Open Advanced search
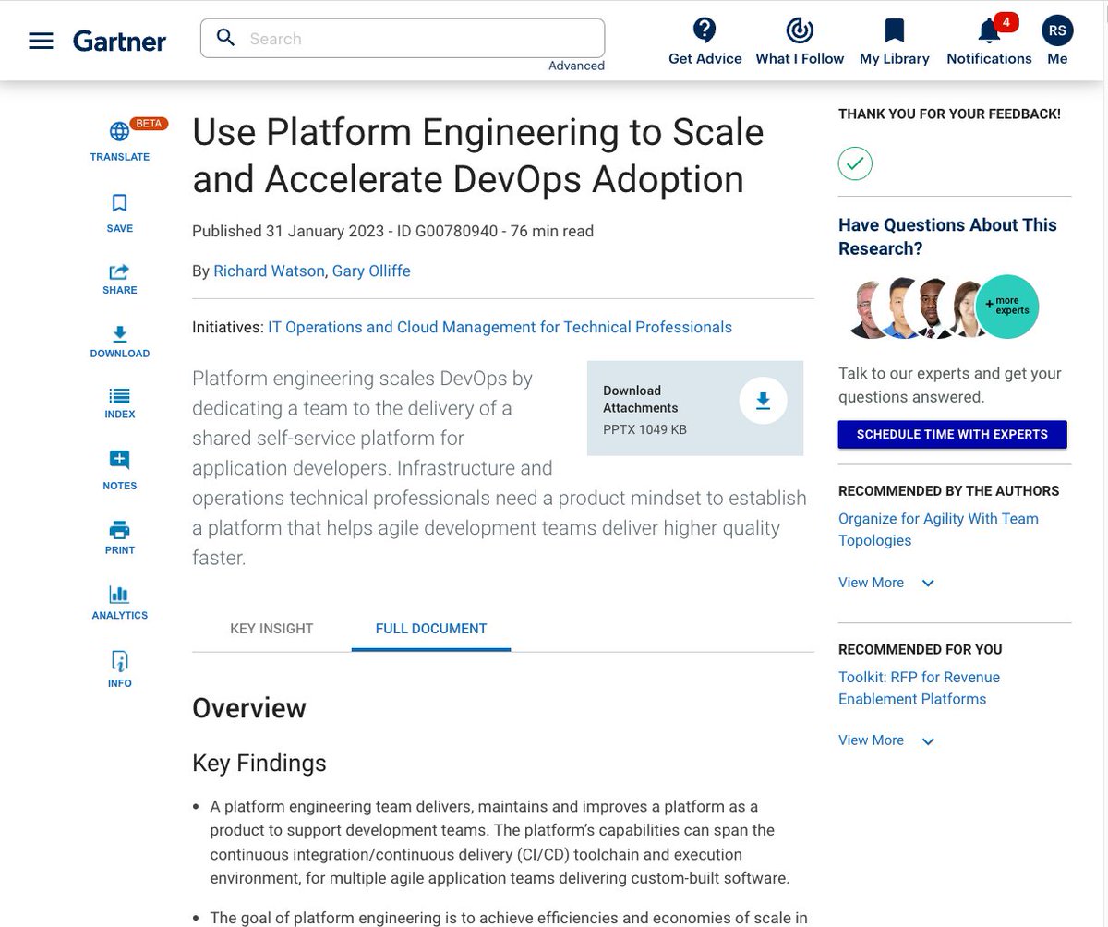Screen dimensions: 1108x927 576,66
